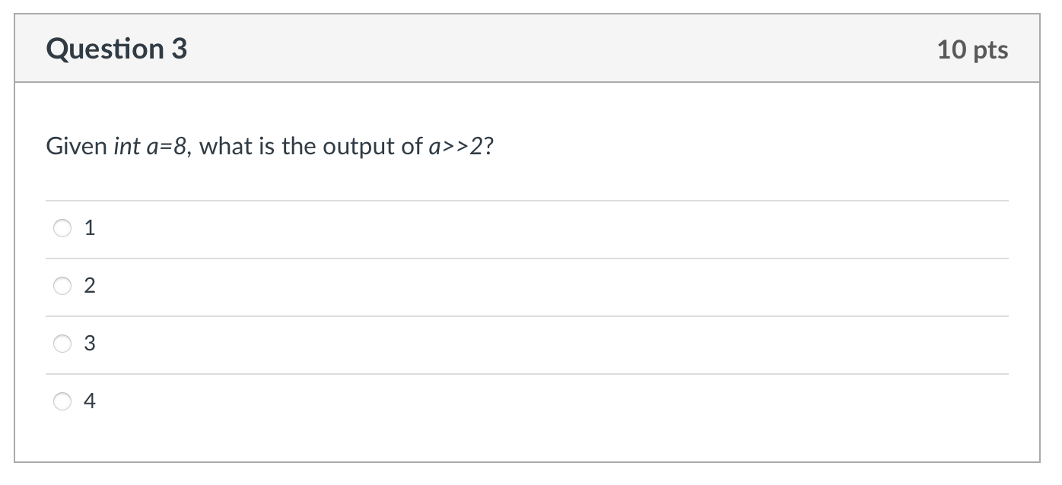The width and height of the screenshot is (1062, 485).
Task: Click the answer label reading 2
Action: click(x=90, y=286)
